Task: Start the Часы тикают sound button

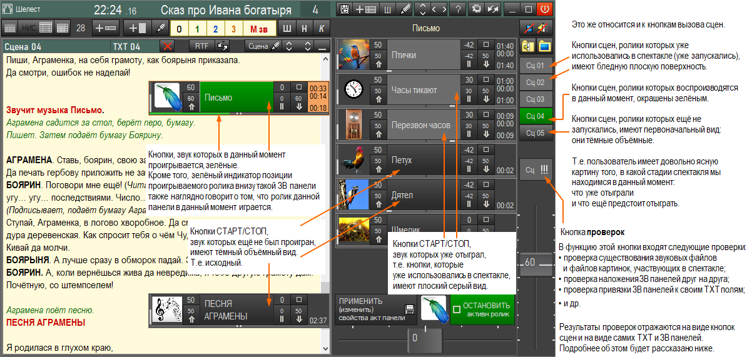Action: point(424,90)
